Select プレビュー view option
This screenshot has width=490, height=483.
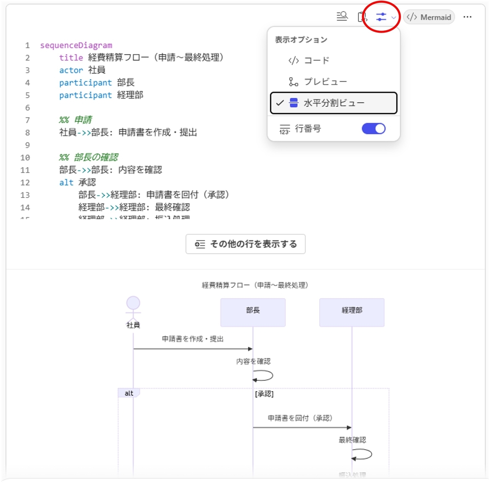tap(334, 82)
